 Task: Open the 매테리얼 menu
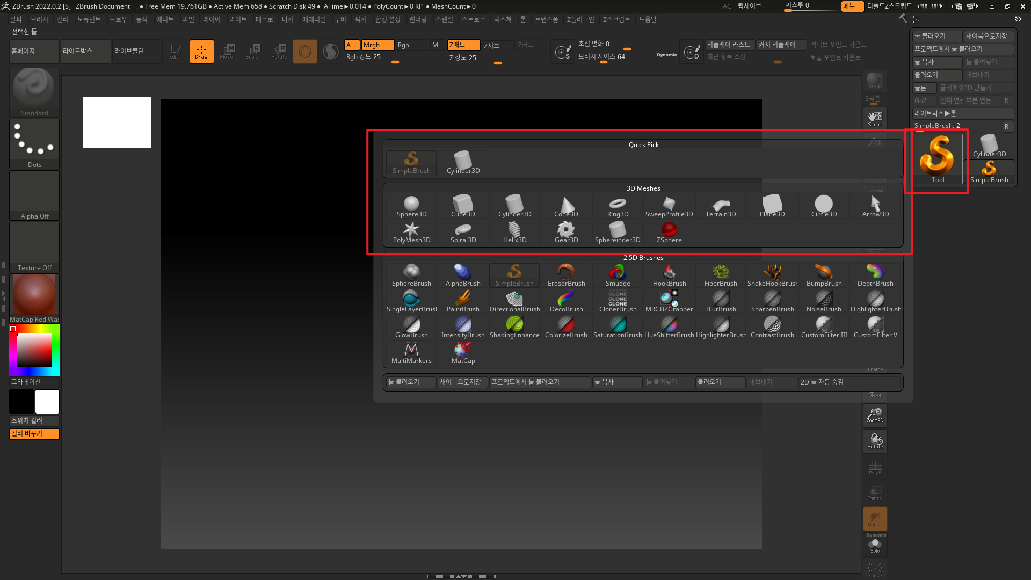pos(314,19)
